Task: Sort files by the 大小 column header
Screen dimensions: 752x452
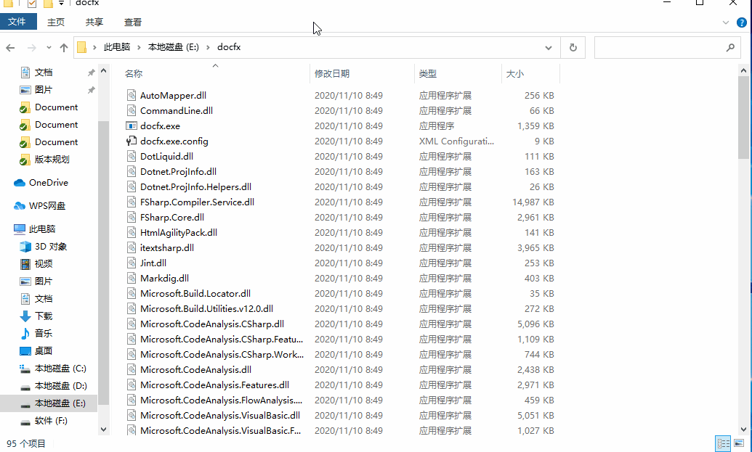Action: pos(515,74)
